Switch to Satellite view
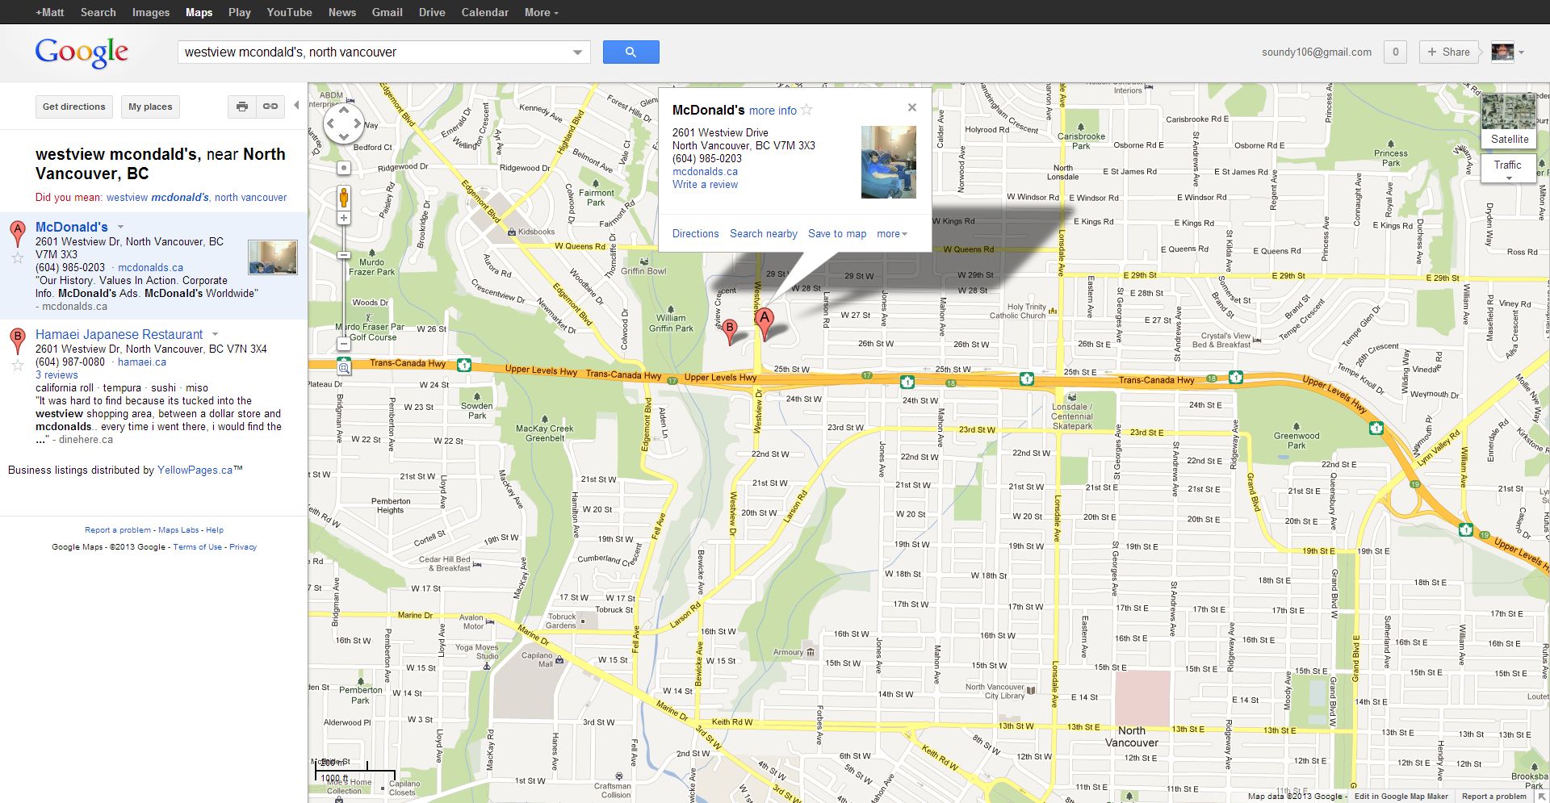Screen dimensions: 1550x803 pos(1510,120)
